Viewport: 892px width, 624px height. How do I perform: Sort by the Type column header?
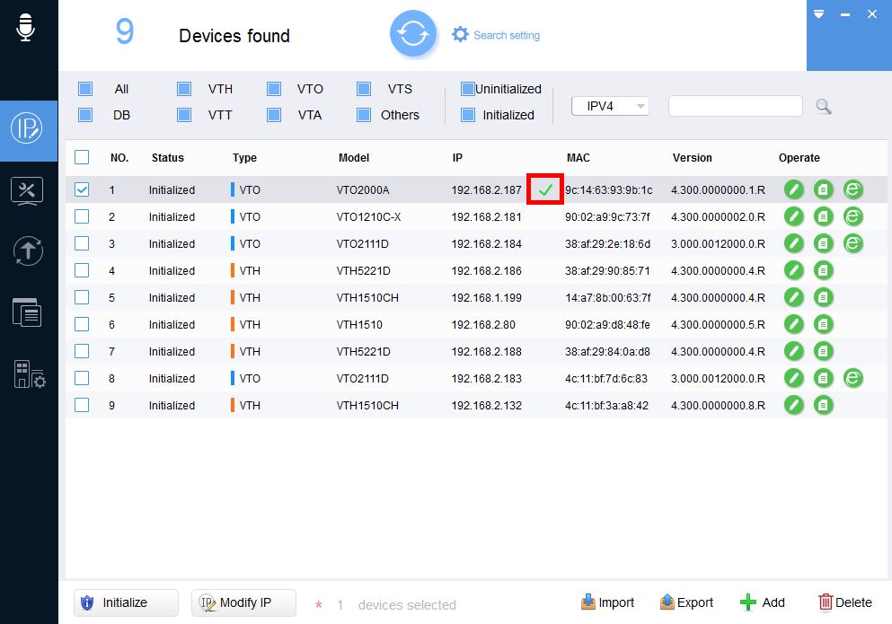pos(244,157)
